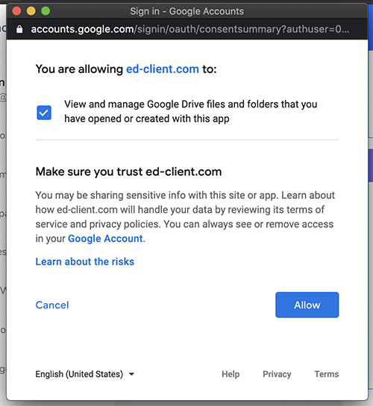Close the window with the red button
This screenshot has height=406, width=373.
pos(16,11)
